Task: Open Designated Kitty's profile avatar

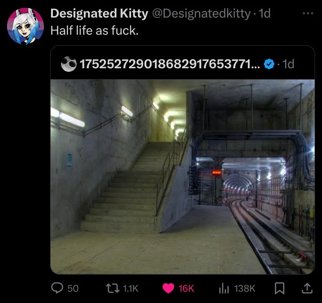Action: [x=25, y=26]
